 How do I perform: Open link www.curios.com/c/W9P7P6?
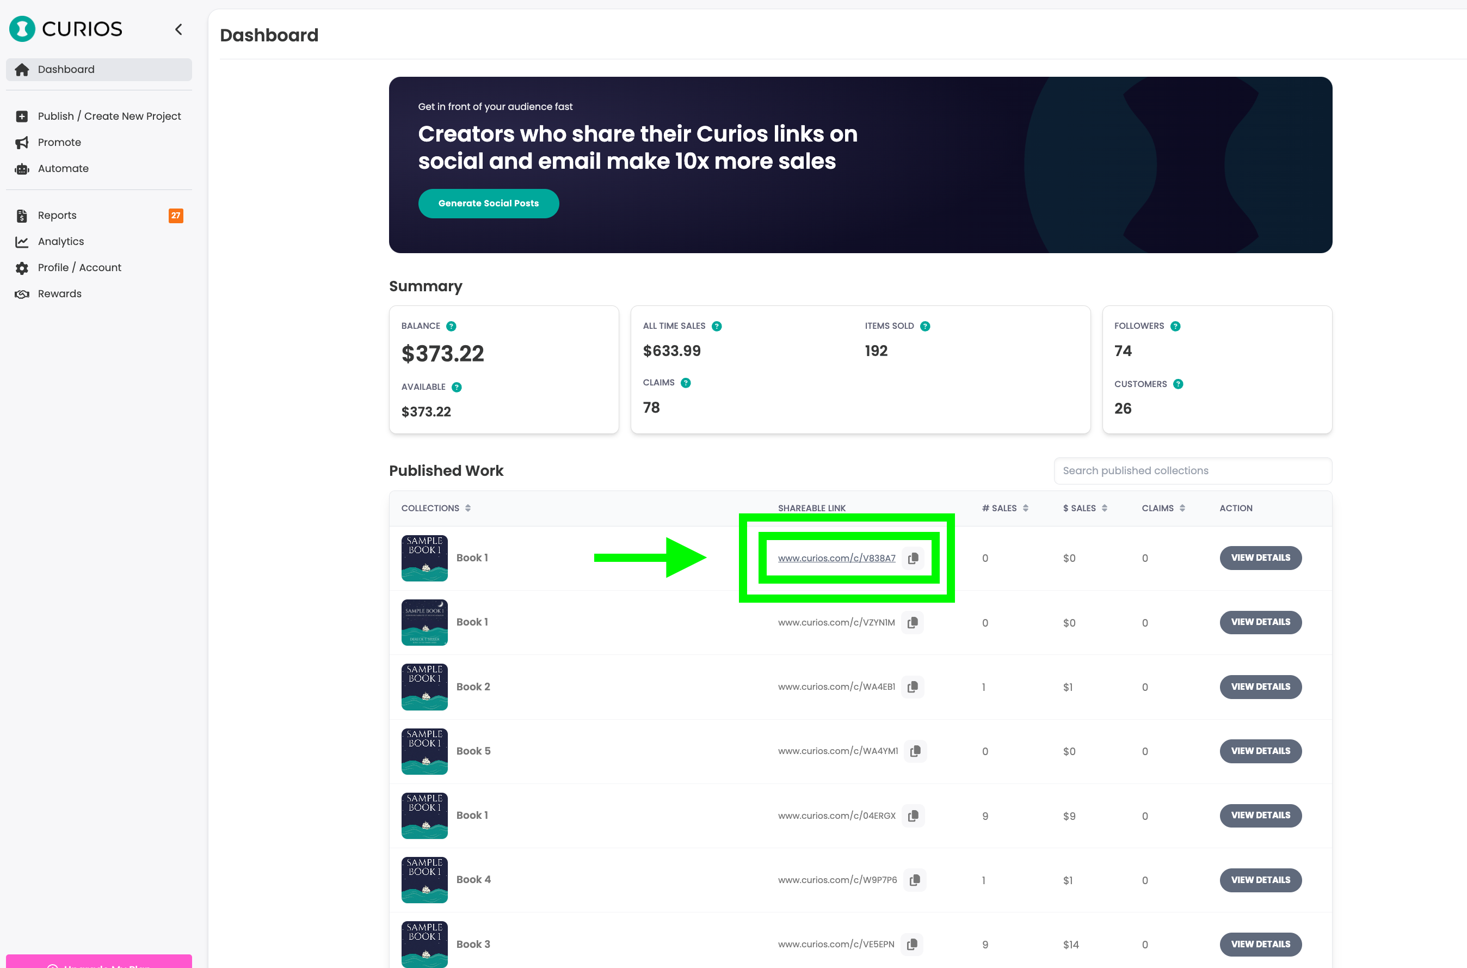838,880
